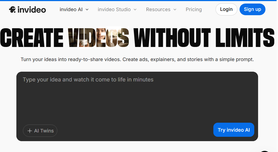This screenshot has width=278, height=152.
Task: Expand the chevron beside invideo AI
Action: point(87,9)
